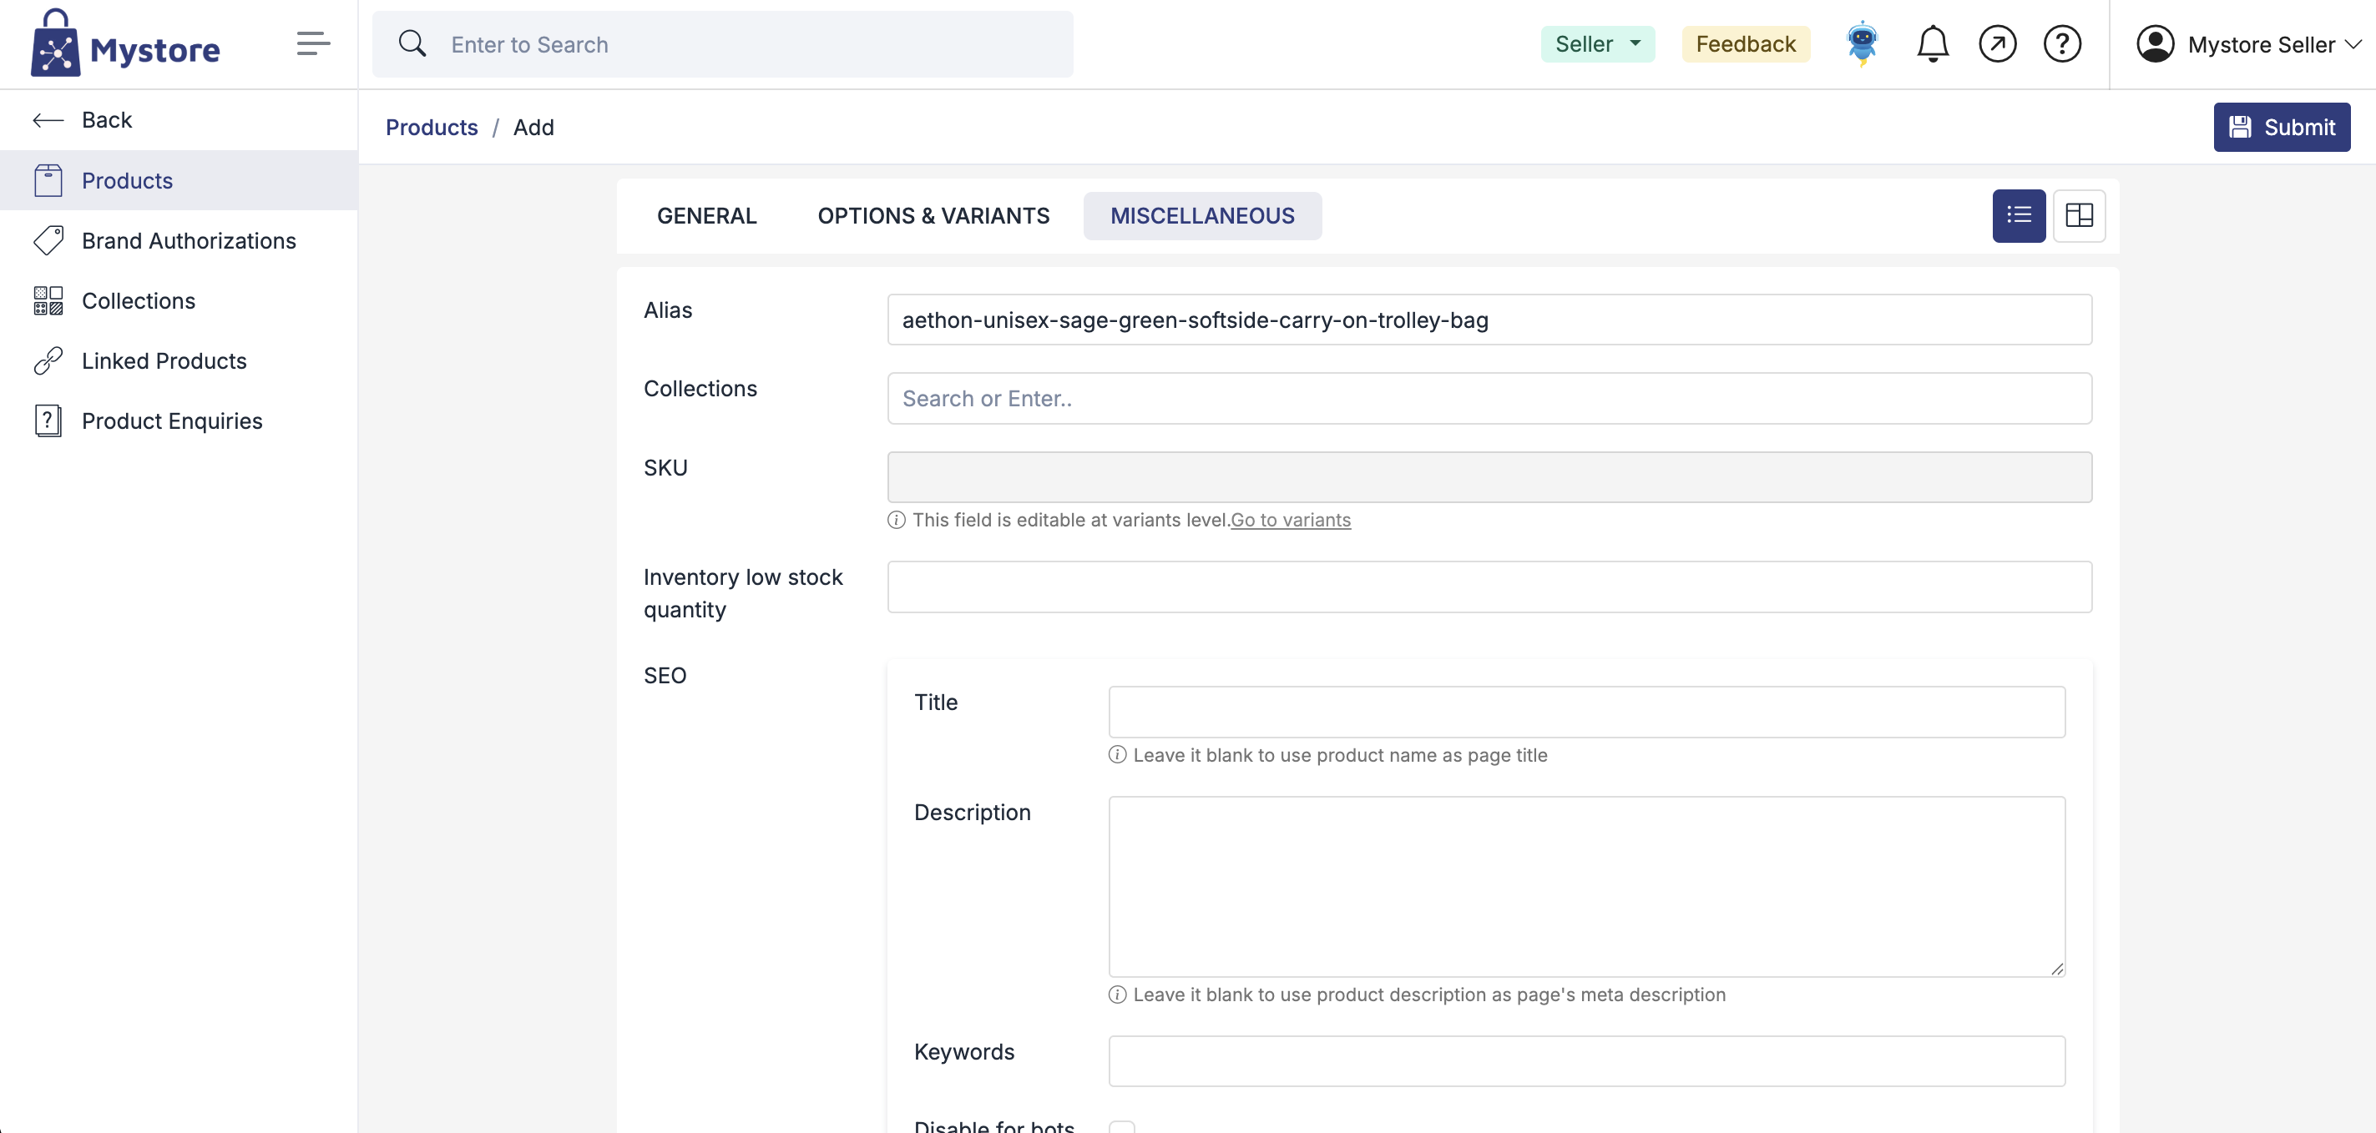
Task: Click the Mystore logo
Action: click(x=125, y=44)
